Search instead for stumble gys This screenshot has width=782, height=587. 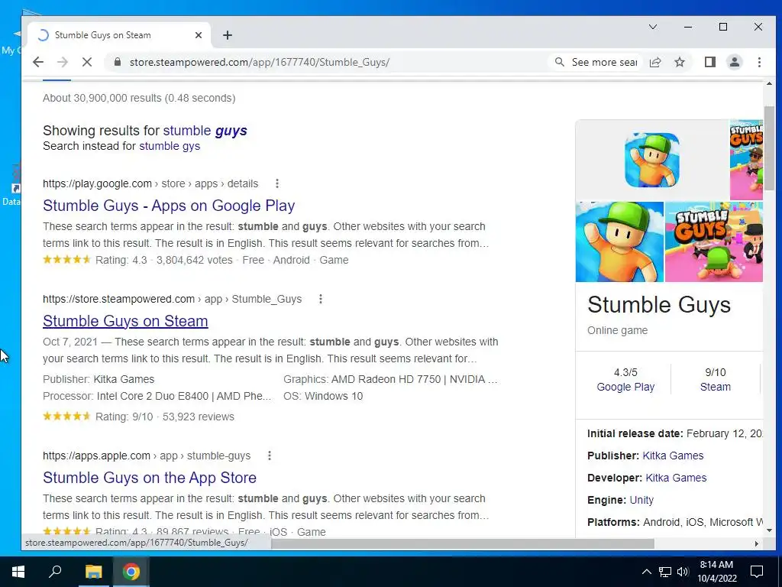tap(170, 146)
